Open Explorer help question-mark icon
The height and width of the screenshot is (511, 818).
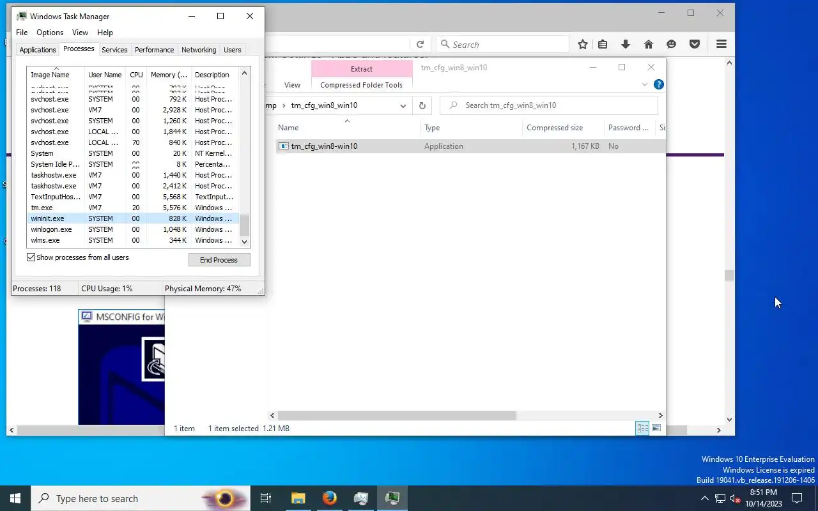click(x=659, y=84)
